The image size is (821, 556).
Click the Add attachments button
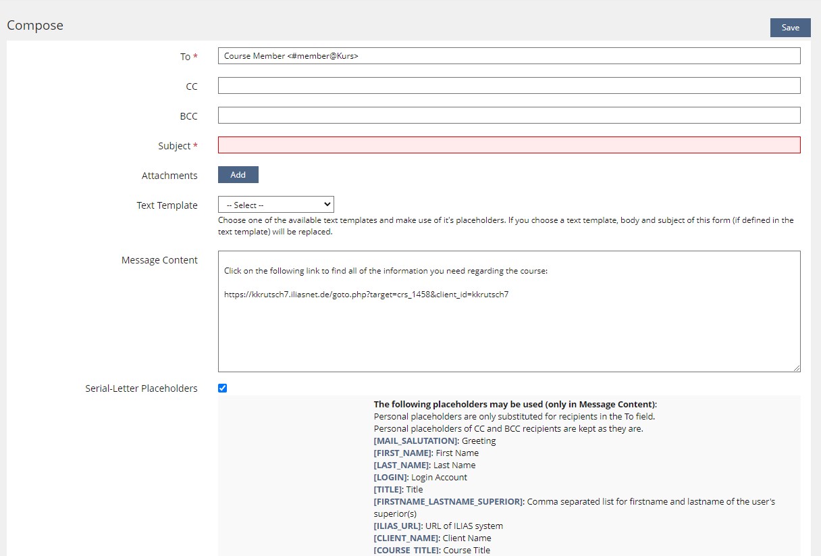[x=238, y=175]
